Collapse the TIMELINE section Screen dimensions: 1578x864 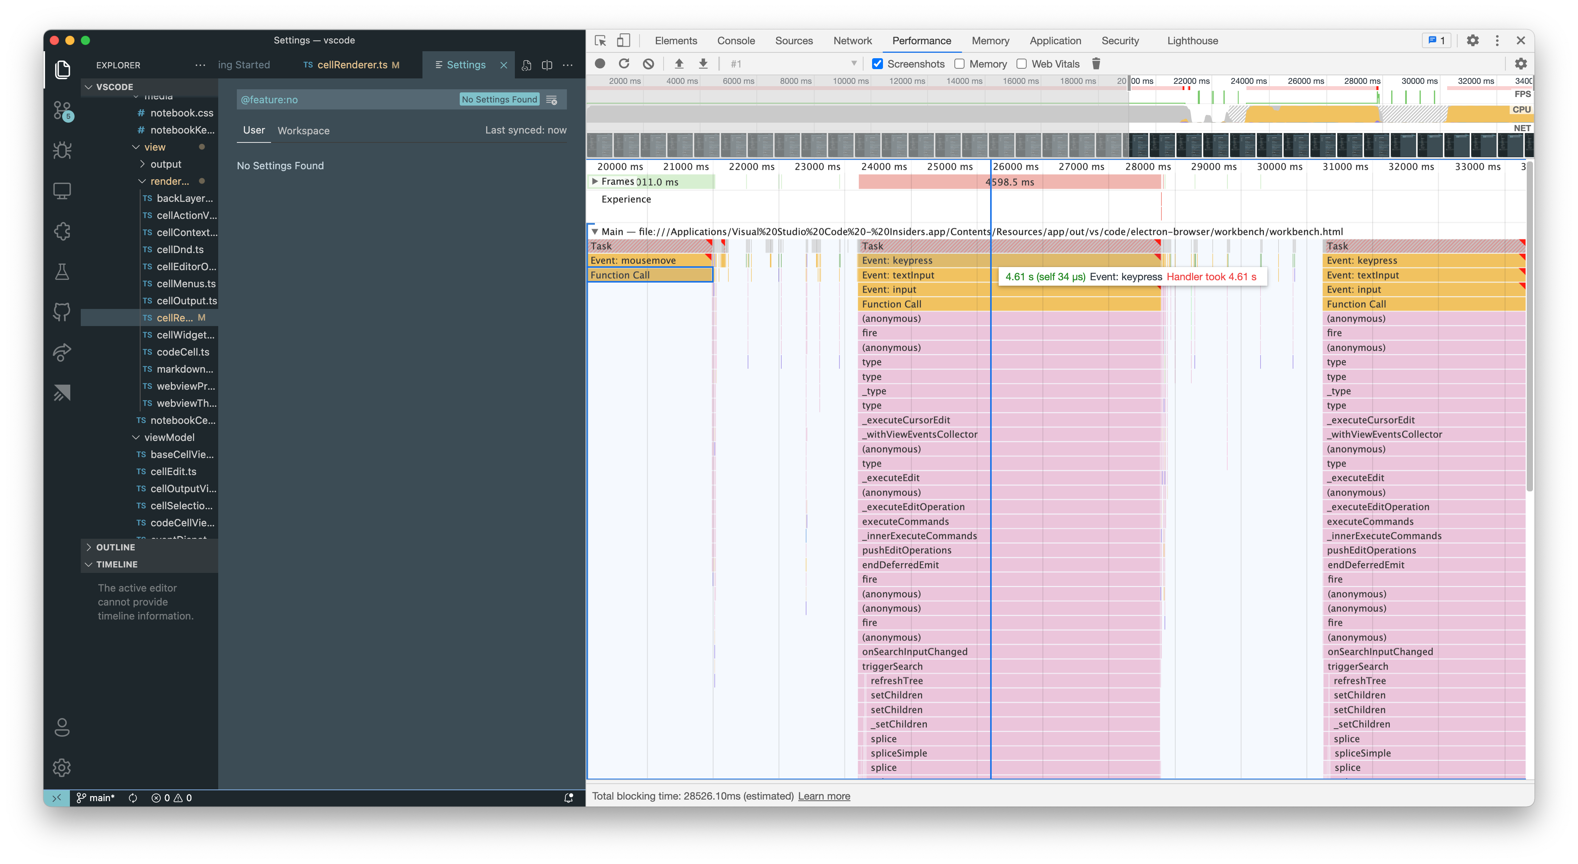pos(149,565)
